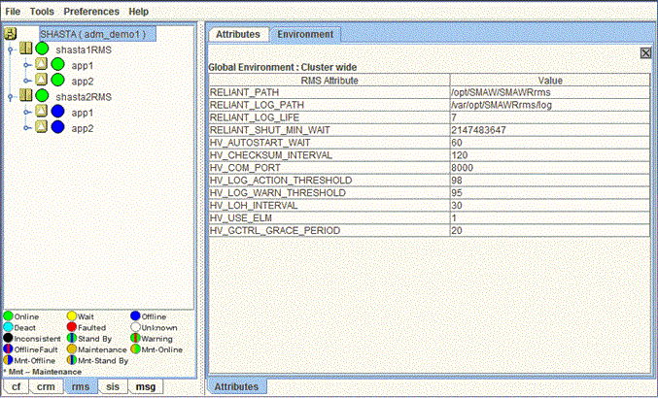Open the File menu
The width and height of the screenshot is (658, 398).
point(14,11)
